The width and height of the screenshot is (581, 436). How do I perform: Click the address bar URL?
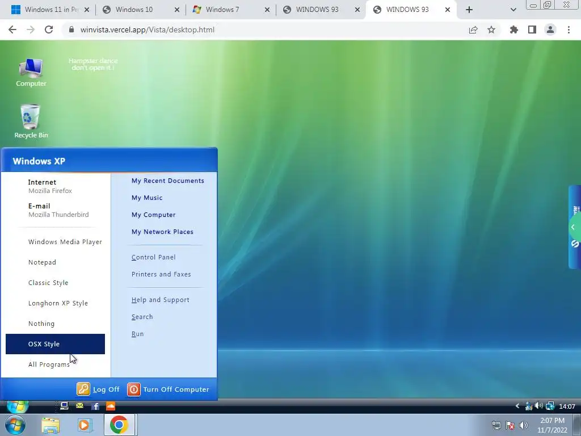click(x=148, y=30)
